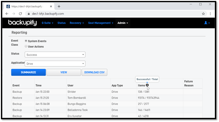Click the Time column header

pos(38,85)
